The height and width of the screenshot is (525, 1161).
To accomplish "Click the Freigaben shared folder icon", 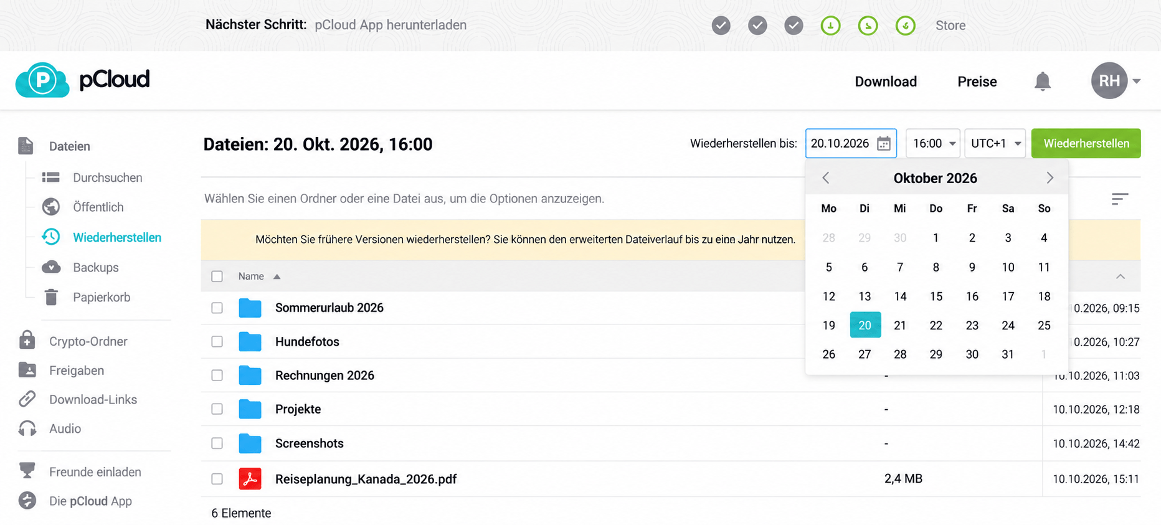I will [27, 370].
